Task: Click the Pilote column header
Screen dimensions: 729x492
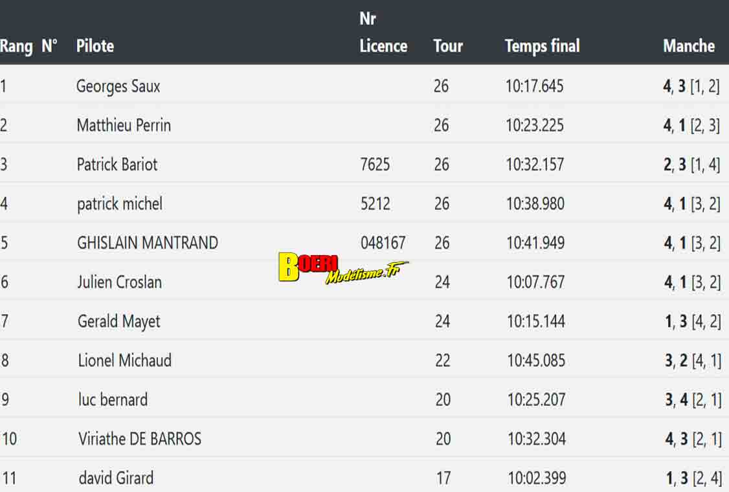Action: click(x=95, y=46)
